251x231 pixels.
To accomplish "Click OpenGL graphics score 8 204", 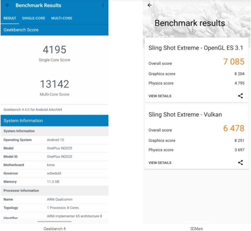I will coord(239,74).
